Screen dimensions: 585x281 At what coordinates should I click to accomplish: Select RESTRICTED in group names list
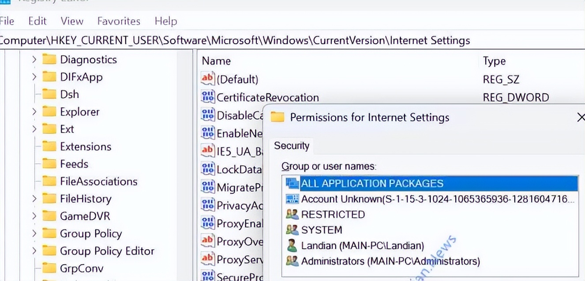pos(333,214)
